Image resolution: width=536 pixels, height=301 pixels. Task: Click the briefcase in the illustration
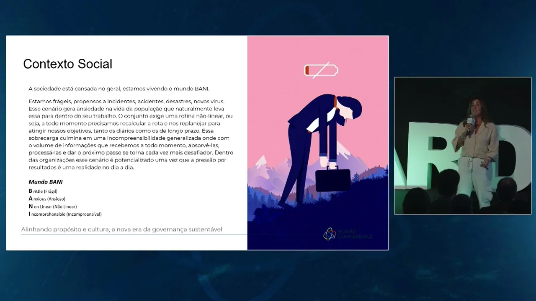click(333, 179)
